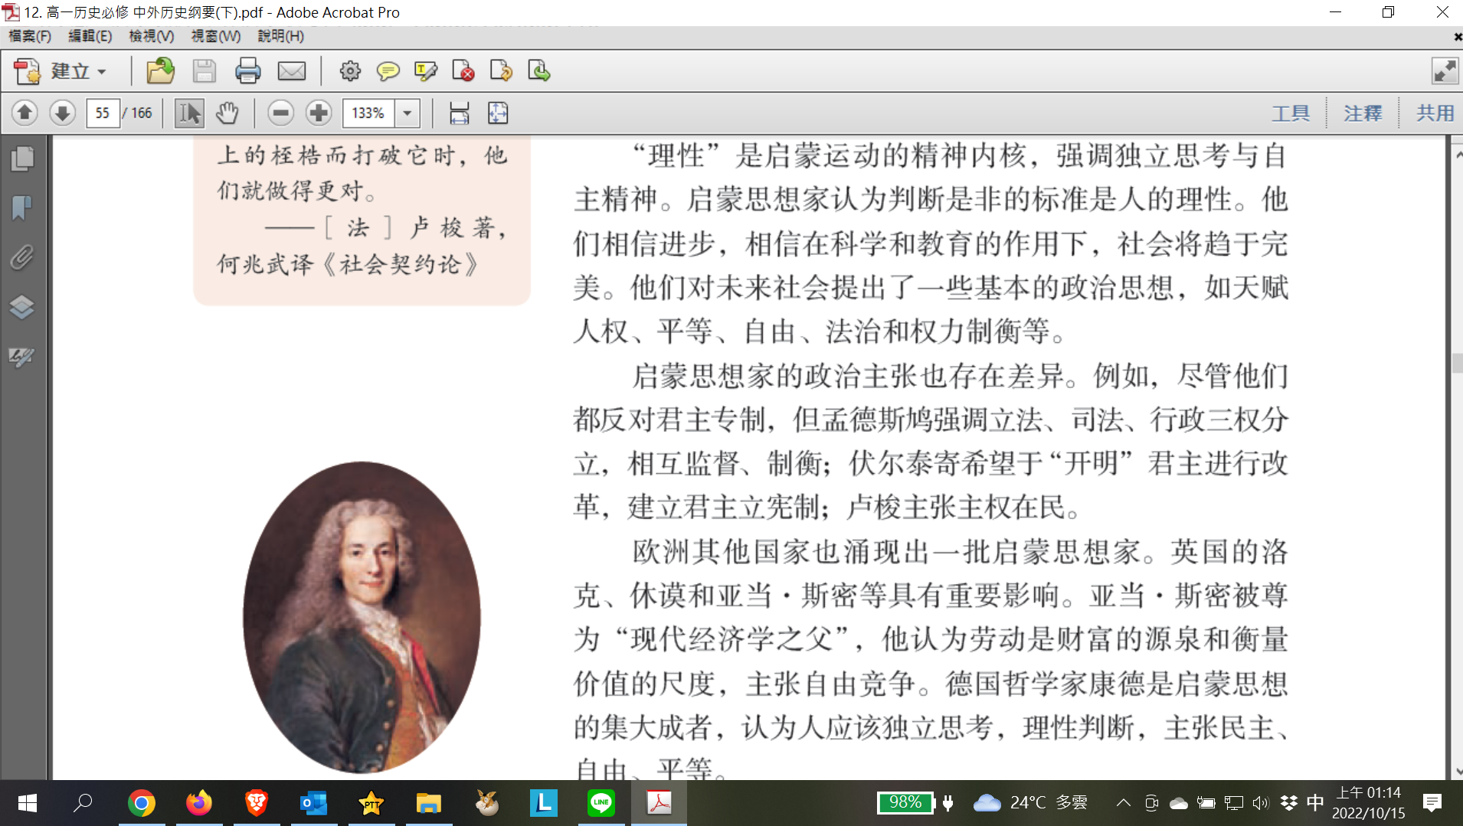Open the PTT star app on the taskbar
The height and width of the screenshot is (826, 1463).
(x=371, y=803)
